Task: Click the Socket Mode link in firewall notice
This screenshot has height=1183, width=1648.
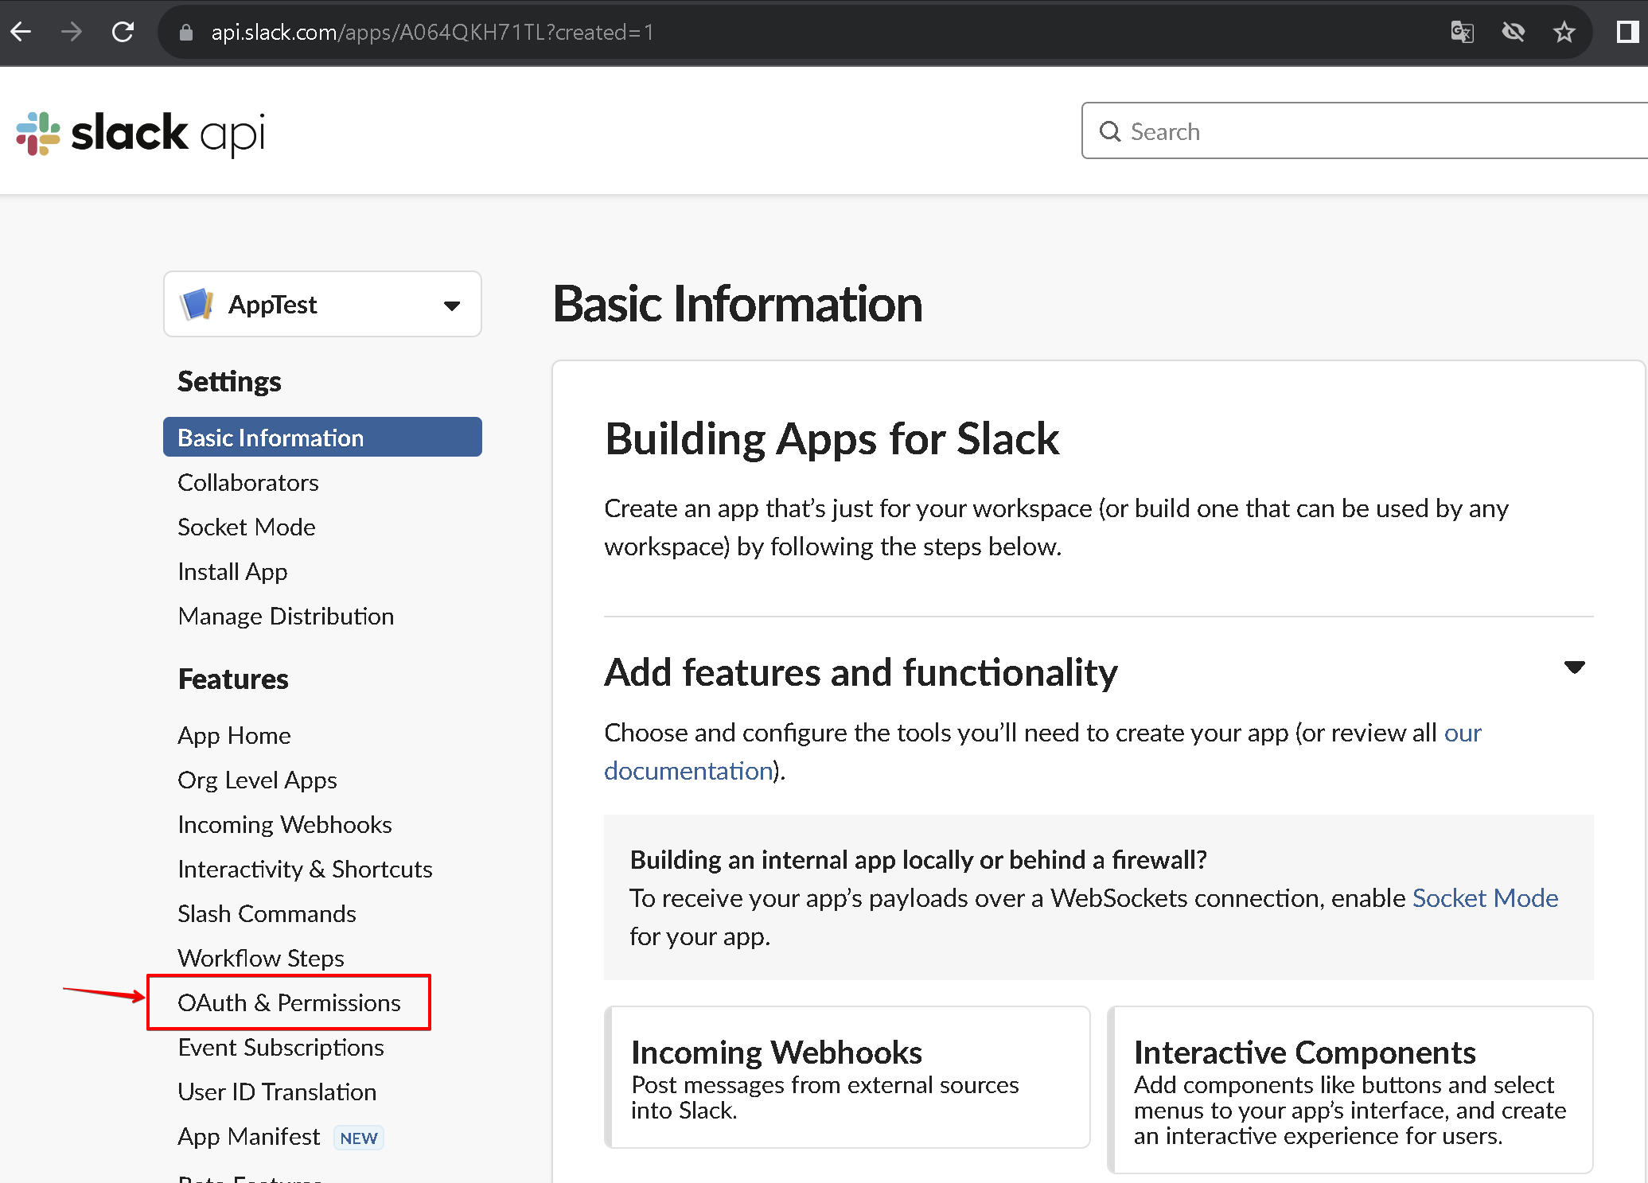Action: pos(1485,898)
